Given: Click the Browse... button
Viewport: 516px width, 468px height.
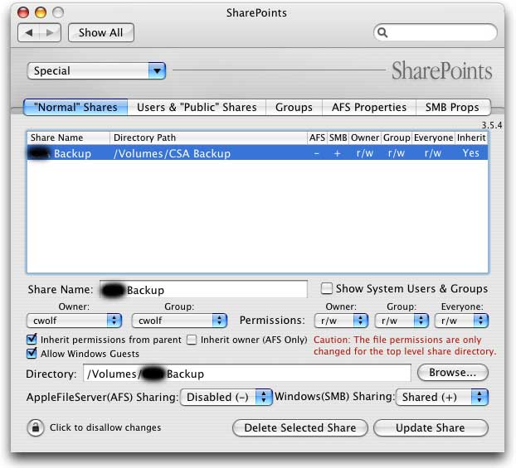Looking at the screenshot, I should tap(452, 373).
